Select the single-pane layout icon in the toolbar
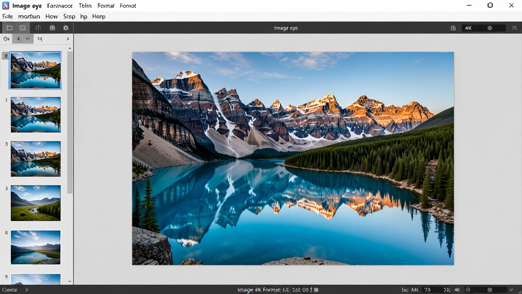The height and width of the screenshot is (294, 522). pyautogui.click(x=9, y=28)
